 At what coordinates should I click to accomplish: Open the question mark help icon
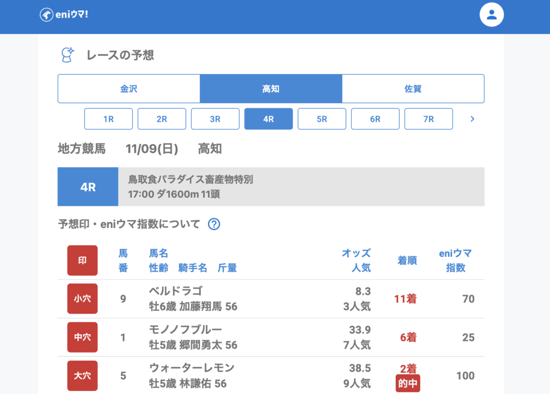click(214, 224)
